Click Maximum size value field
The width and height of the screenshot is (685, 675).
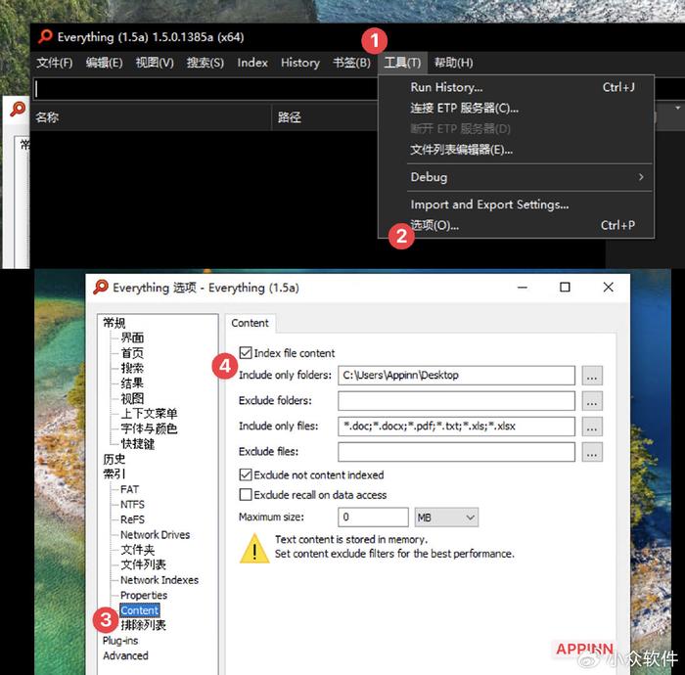(373, 517)
